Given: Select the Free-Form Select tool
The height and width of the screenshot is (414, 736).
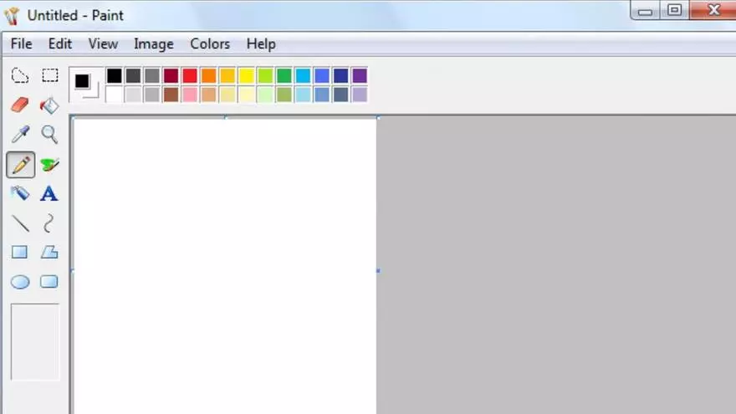Looking at the screenshot, I should (x=20, y=76).
